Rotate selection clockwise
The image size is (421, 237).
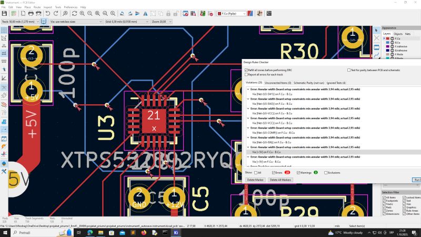tap(130, 14)
